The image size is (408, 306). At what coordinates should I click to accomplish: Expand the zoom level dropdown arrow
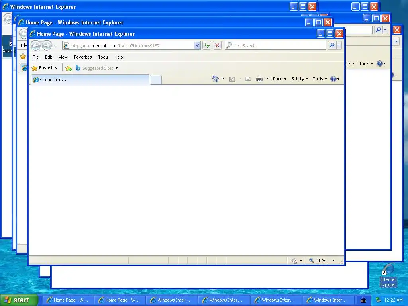pyautogui.click(x=333, y=261)
